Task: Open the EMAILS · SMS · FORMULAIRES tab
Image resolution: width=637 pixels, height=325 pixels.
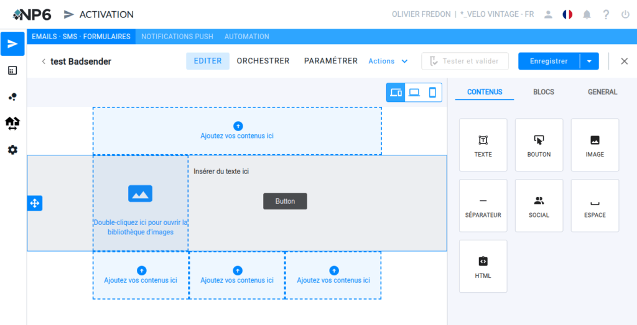Action: tap(81, 37)
